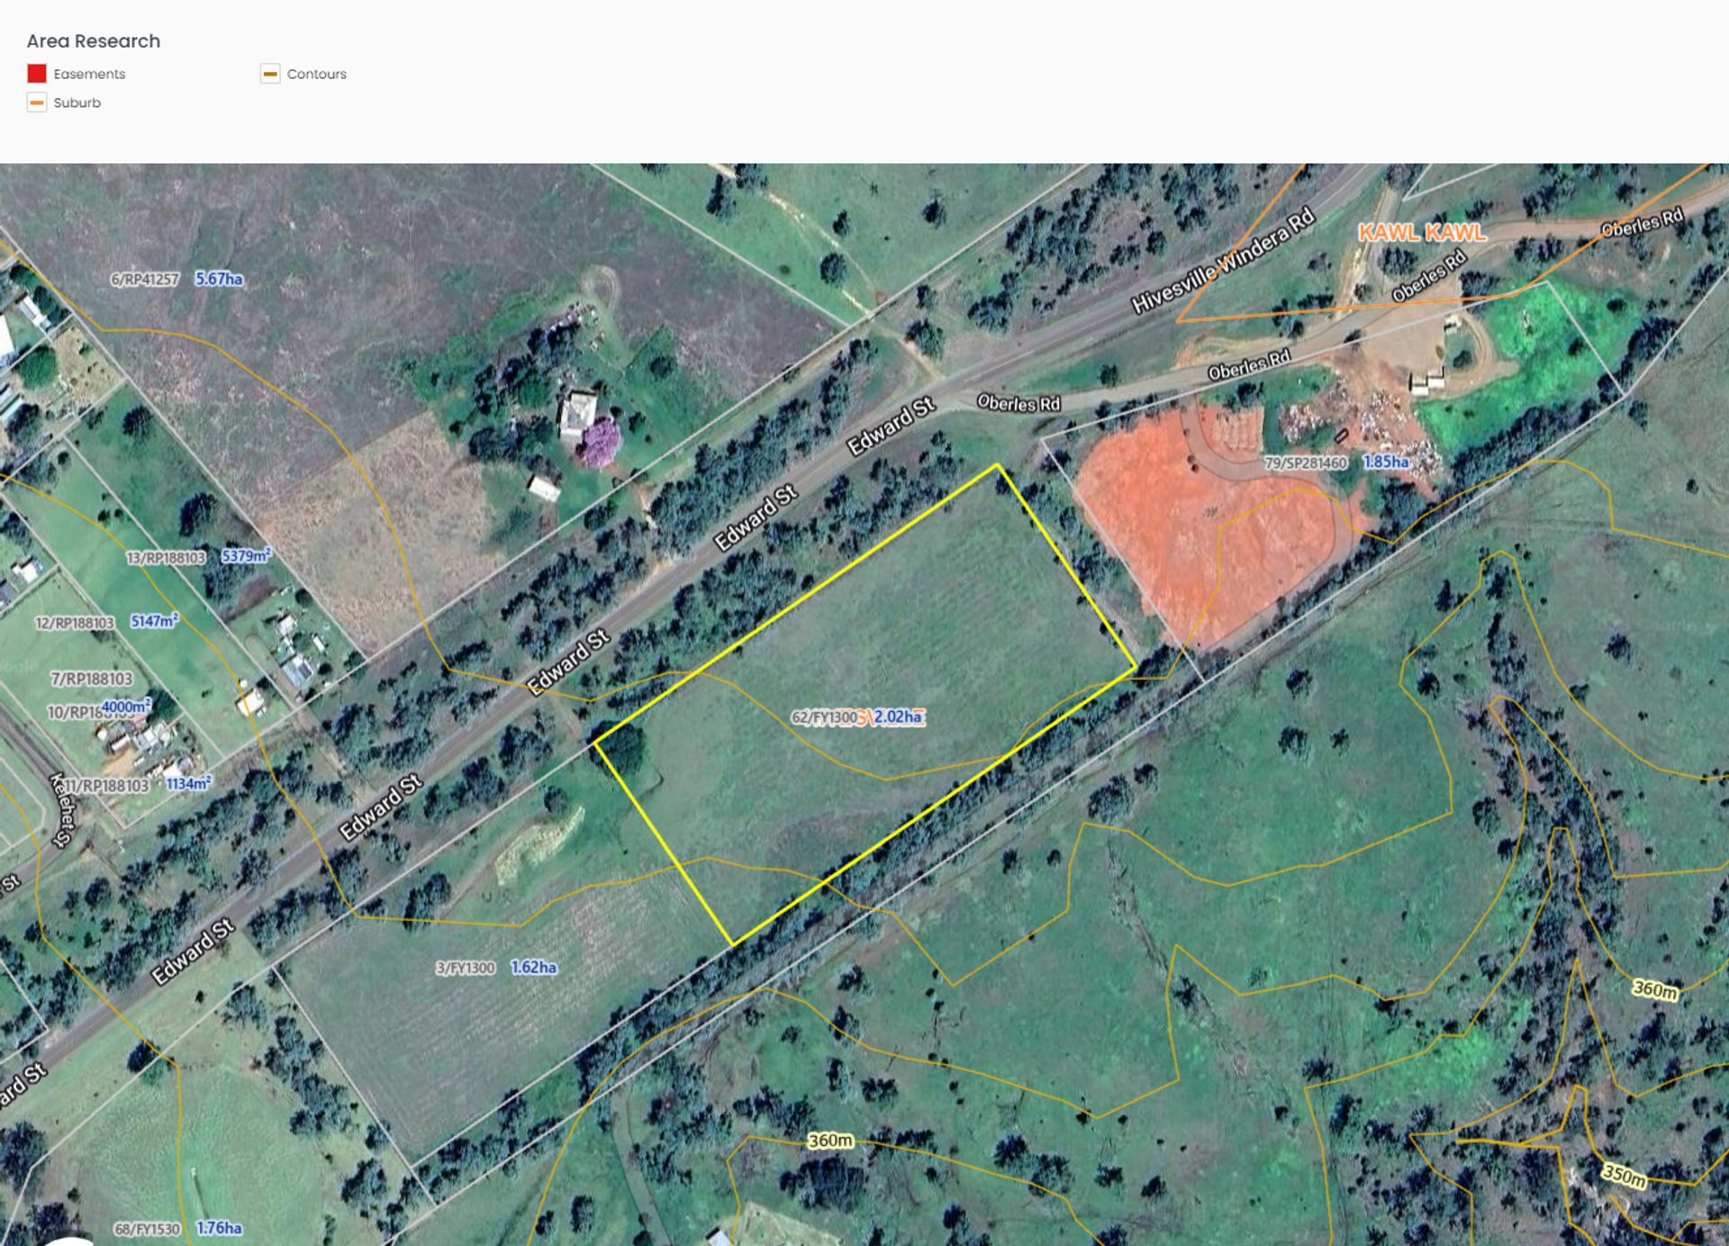The height and width of the screenshot is (1246, 1729).
Task: Select lot 62/FY1300 label in highlighted parcel
Action: pyautogui.click(x=823, y=718)
